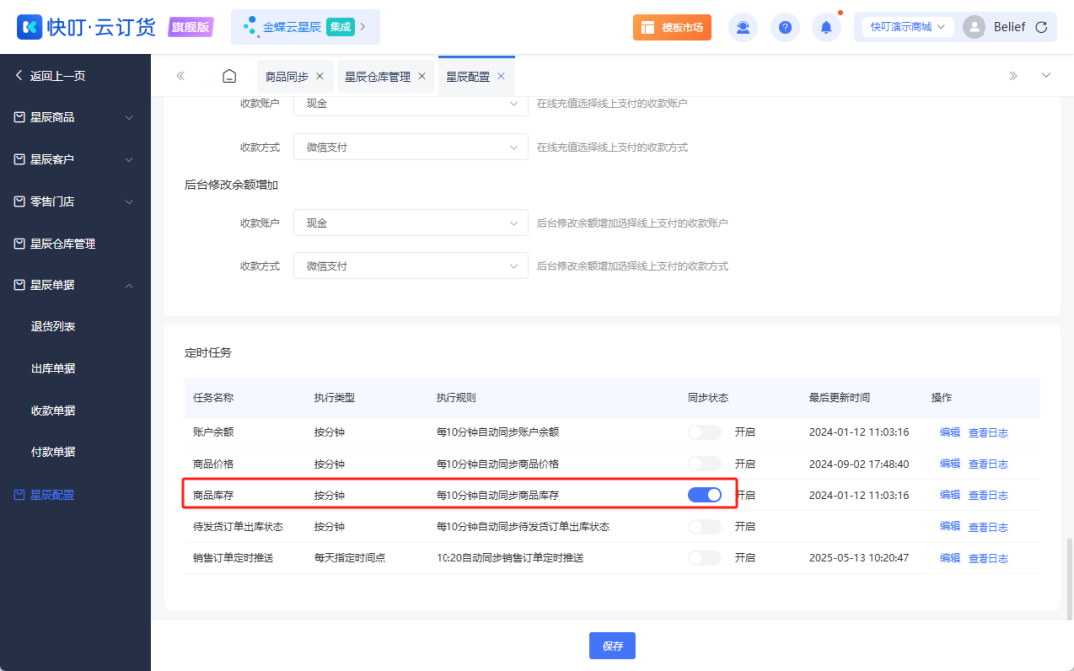Click the 保存 button
This screenshot has height=671, width=1074.
coord(612,646)
